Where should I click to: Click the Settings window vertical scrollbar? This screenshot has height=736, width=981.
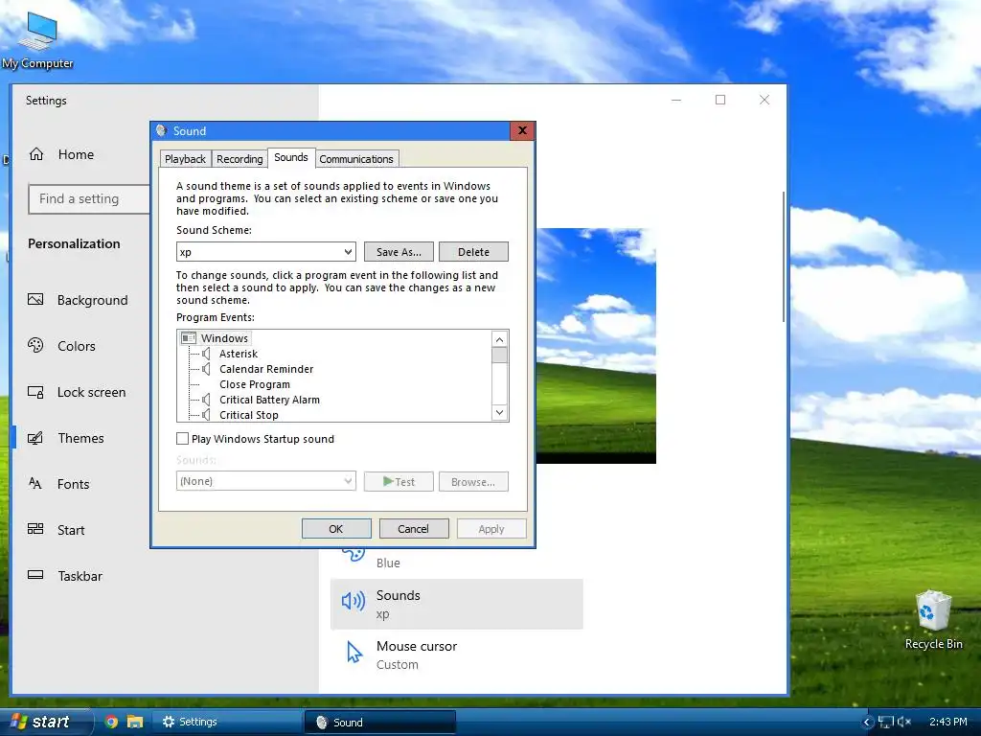[784, 257]
